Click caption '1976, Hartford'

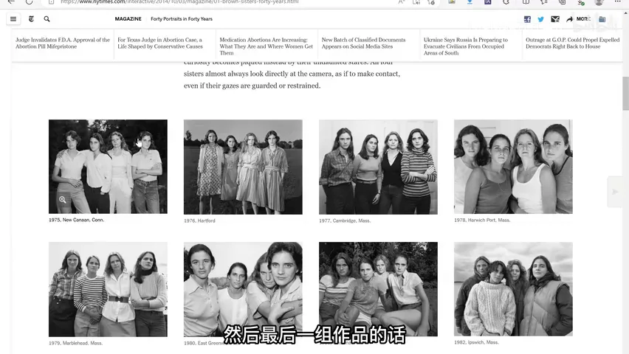(199, 221)
